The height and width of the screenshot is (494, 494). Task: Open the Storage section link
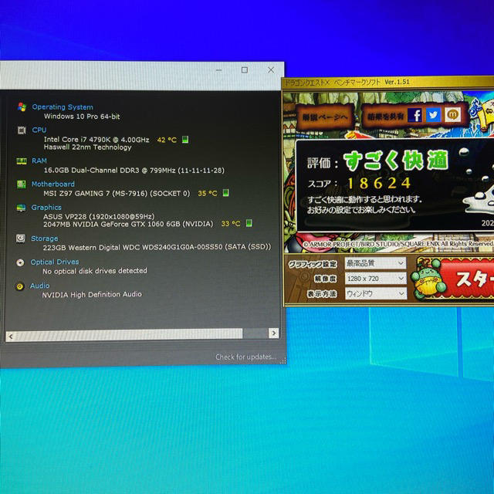pos(45,239)
